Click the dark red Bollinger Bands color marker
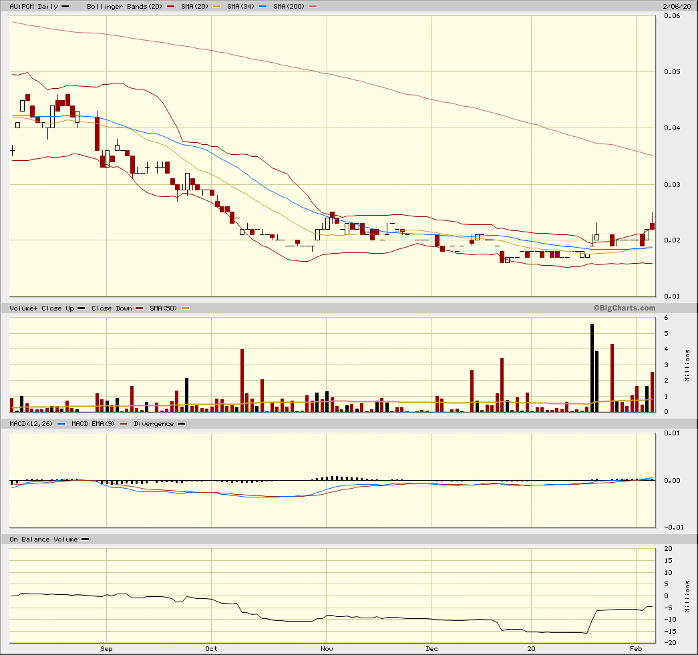 [x=170, y=7]
